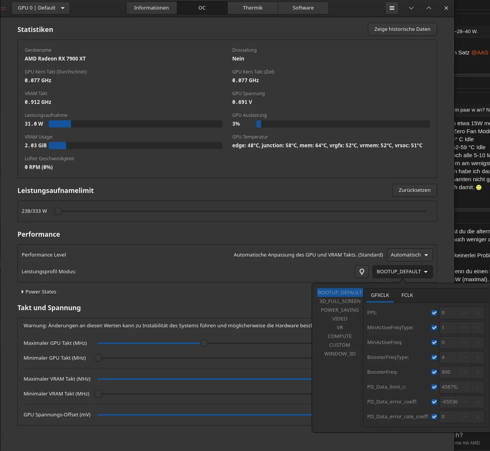
Task: Click the plus stepper for FPS
Action: [x=478, y=313]
